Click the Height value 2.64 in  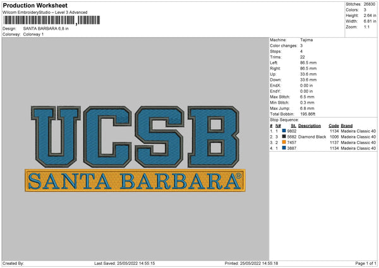click(370, 15)
